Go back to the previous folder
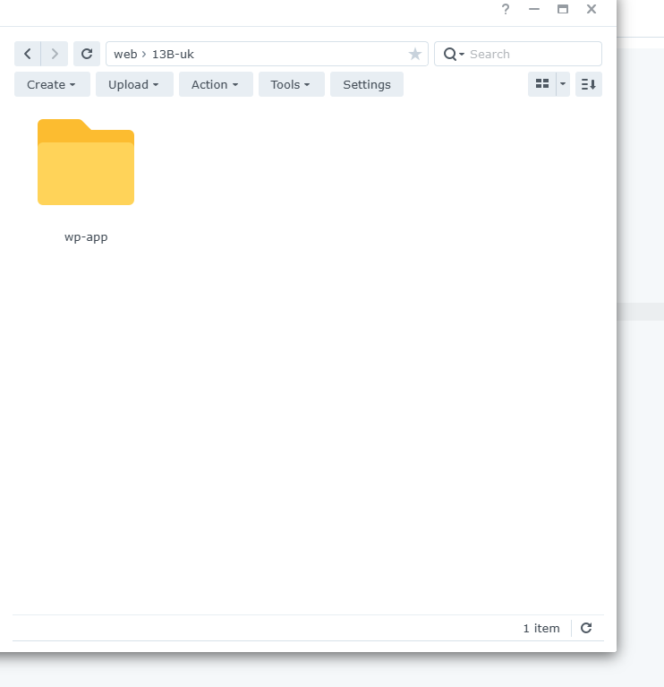The width and height of the screenshot is (664, 687). (28, 54)
